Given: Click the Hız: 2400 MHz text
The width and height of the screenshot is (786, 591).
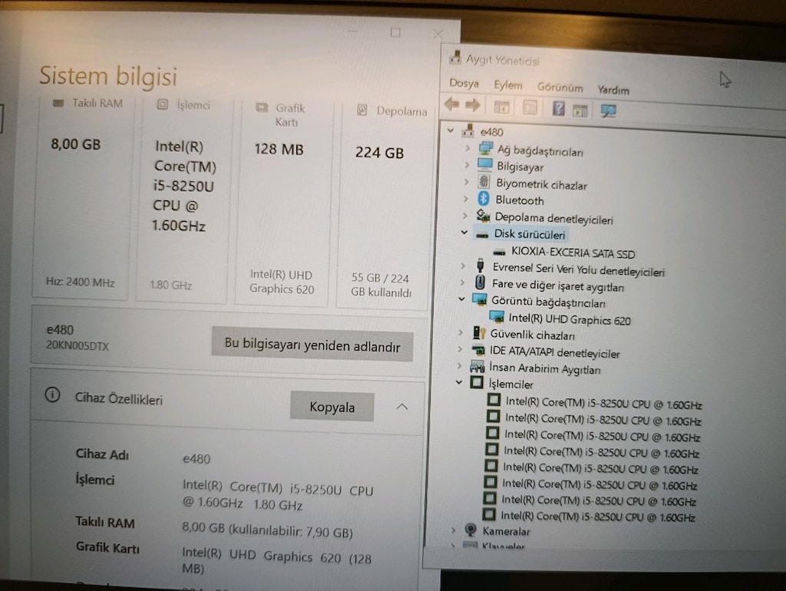Looking at the screenshot, I should tap(80, 282).
